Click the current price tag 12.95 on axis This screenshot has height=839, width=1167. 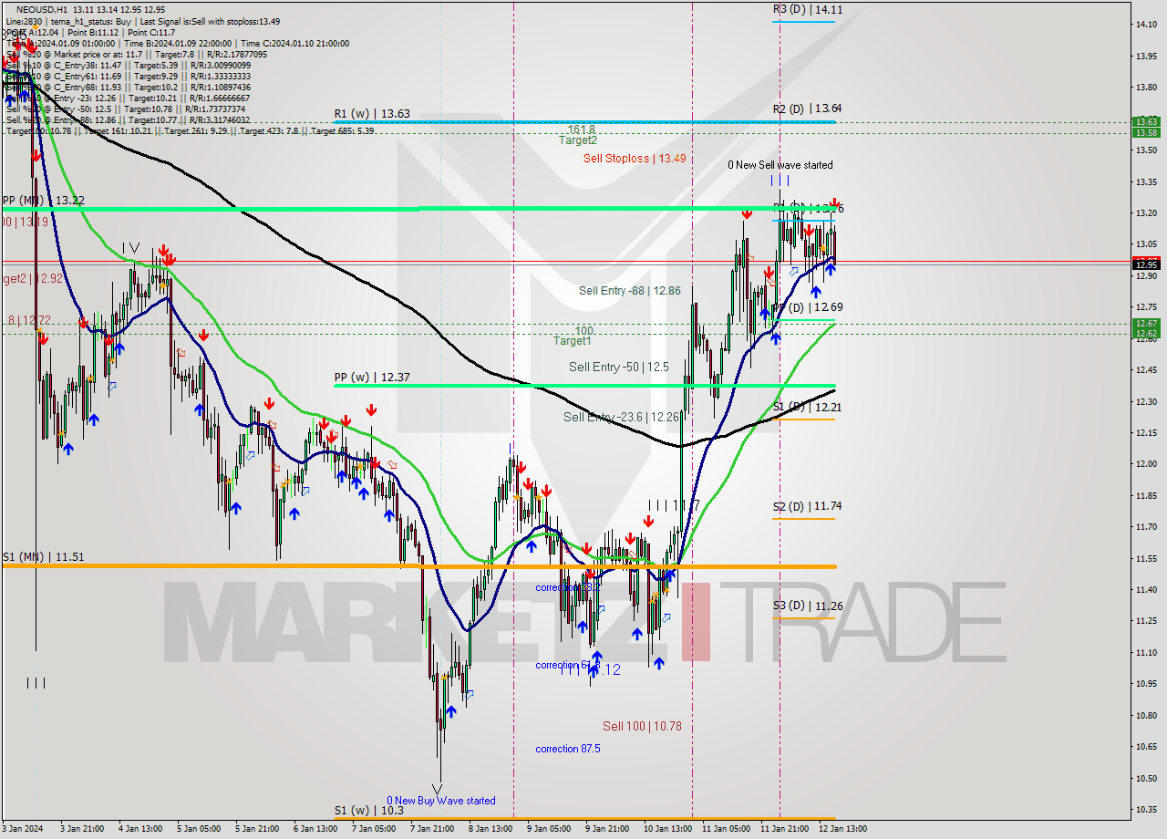1146,264
